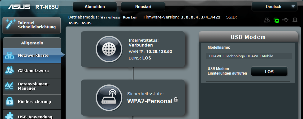The image size is (303, 119).
Task: Click the Abmelden button
Action: point(95,6)
